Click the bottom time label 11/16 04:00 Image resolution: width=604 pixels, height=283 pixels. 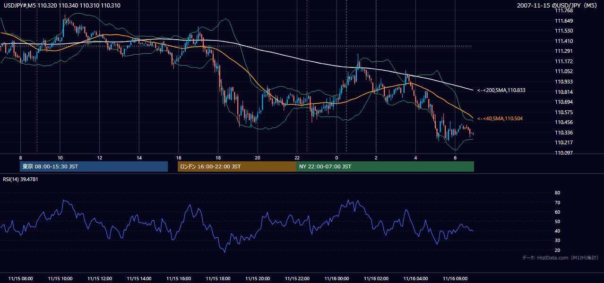pos(415,279)
